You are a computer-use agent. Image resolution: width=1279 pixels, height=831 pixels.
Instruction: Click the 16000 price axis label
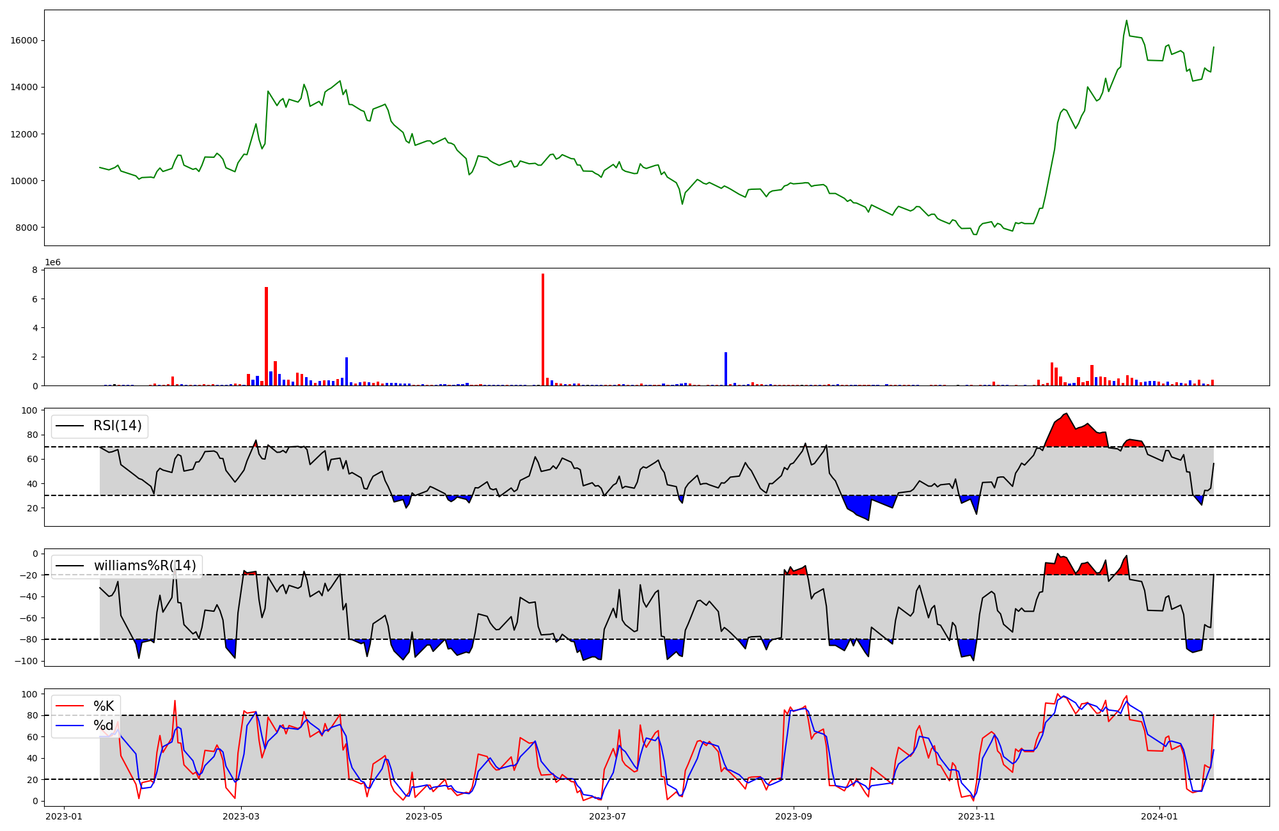tap(25, 40)
